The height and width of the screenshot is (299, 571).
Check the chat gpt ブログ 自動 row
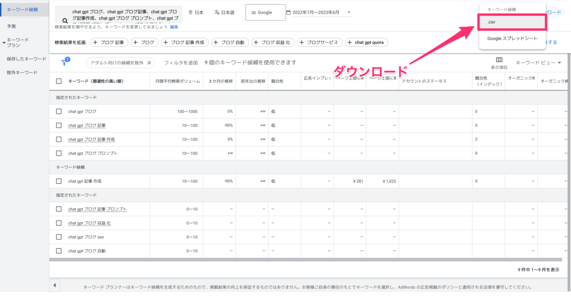pyautogui.click(x=59, y=250)
